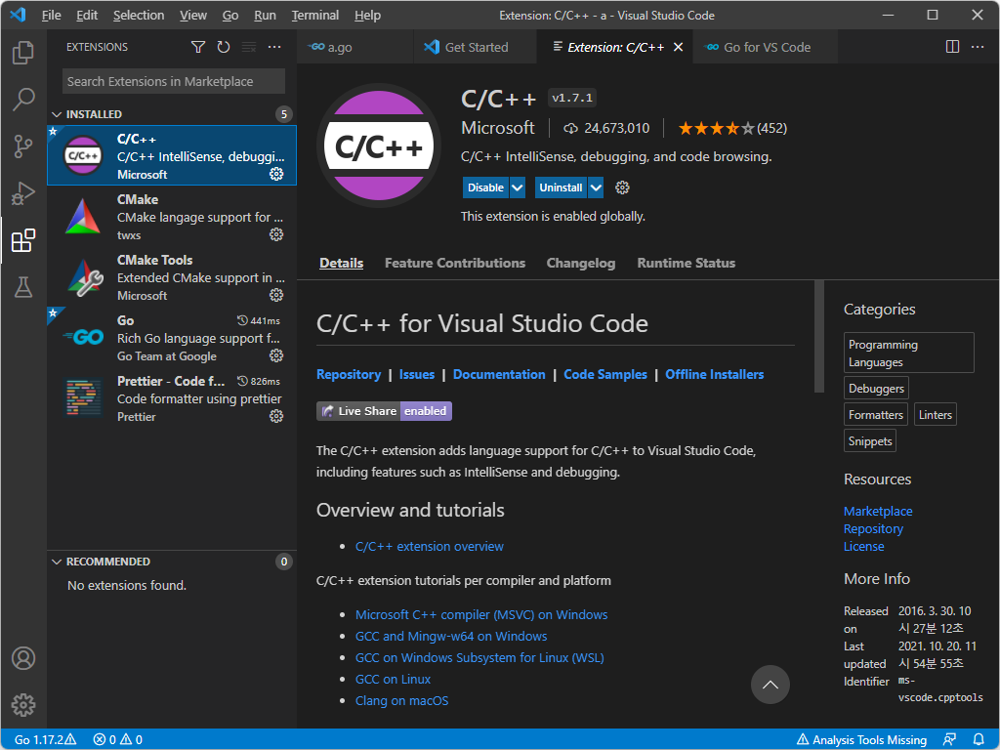Click the Linters category tag
1000x750 pixels.
point(935,414)
